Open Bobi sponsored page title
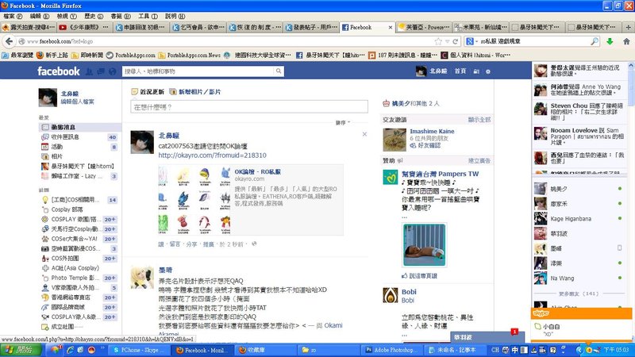Viewport: 635px width, 357px height. pyautogui.click(x=409, y=292)
